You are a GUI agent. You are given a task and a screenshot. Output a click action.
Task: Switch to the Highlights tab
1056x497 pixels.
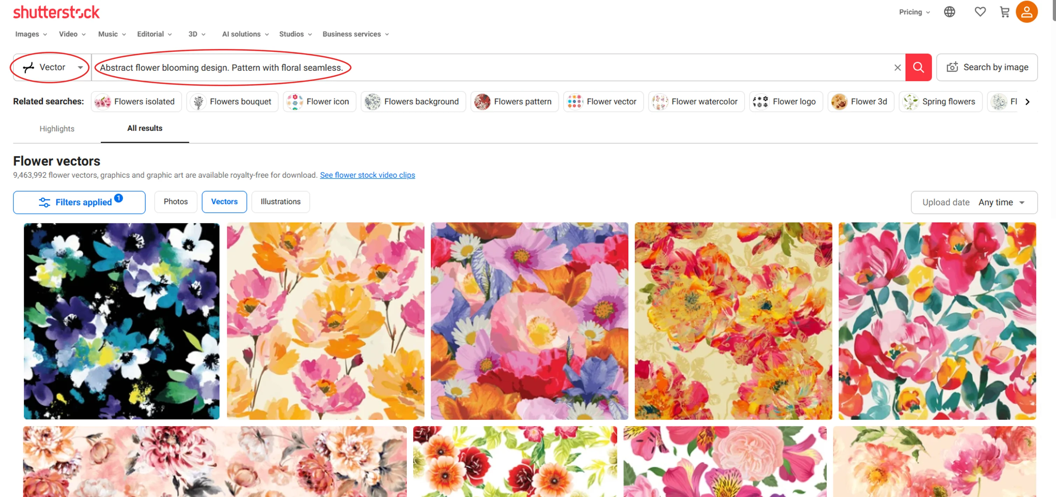(57, 129)
